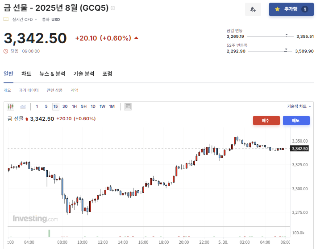Select the 계약 sub-tab
The image size is (320, 249).
click(74, 90)
